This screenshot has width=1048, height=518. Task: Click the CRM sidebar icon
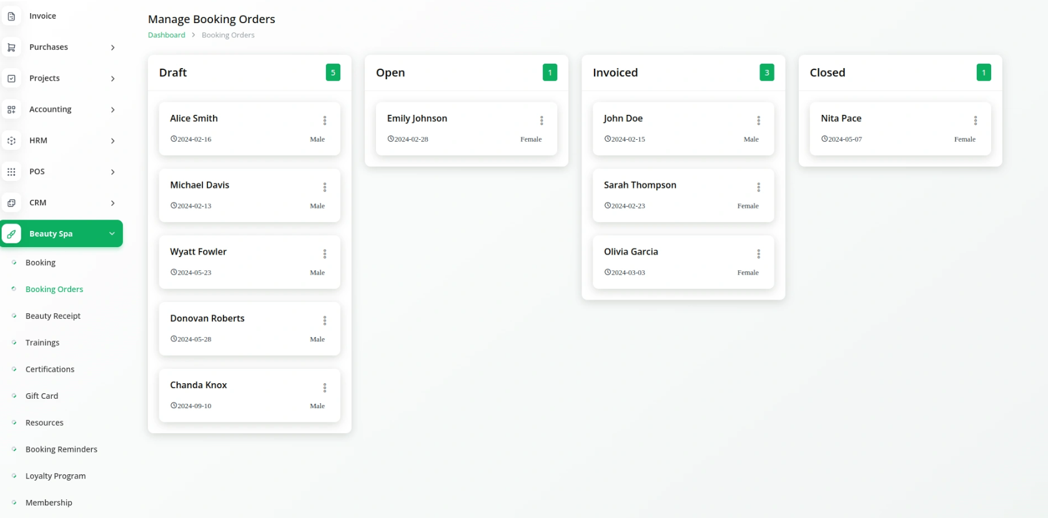[x=11, y=203]
